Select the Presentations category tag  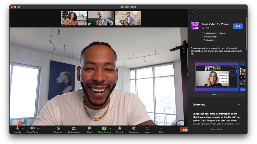coord(210,37)
